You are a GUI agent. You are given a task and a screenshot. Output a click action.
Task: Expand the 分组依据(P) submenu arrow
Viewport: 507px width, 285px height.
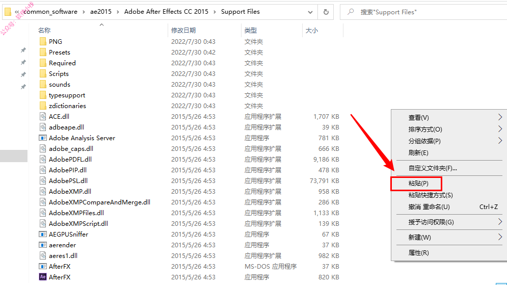coord(500,140)
